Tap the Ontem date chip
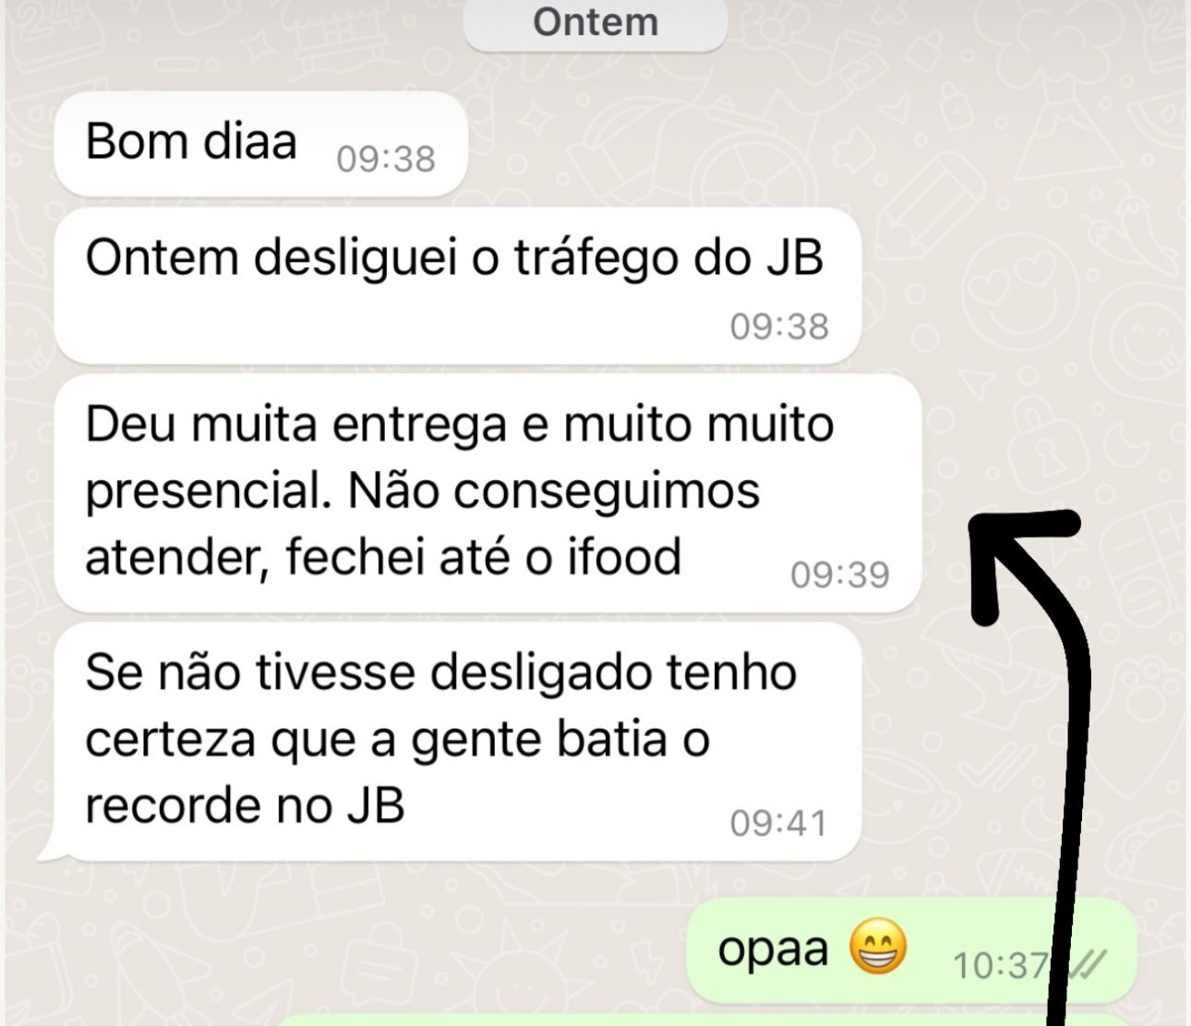Viewport: 1191px width, 1026px height. click(x=595, y=23)
